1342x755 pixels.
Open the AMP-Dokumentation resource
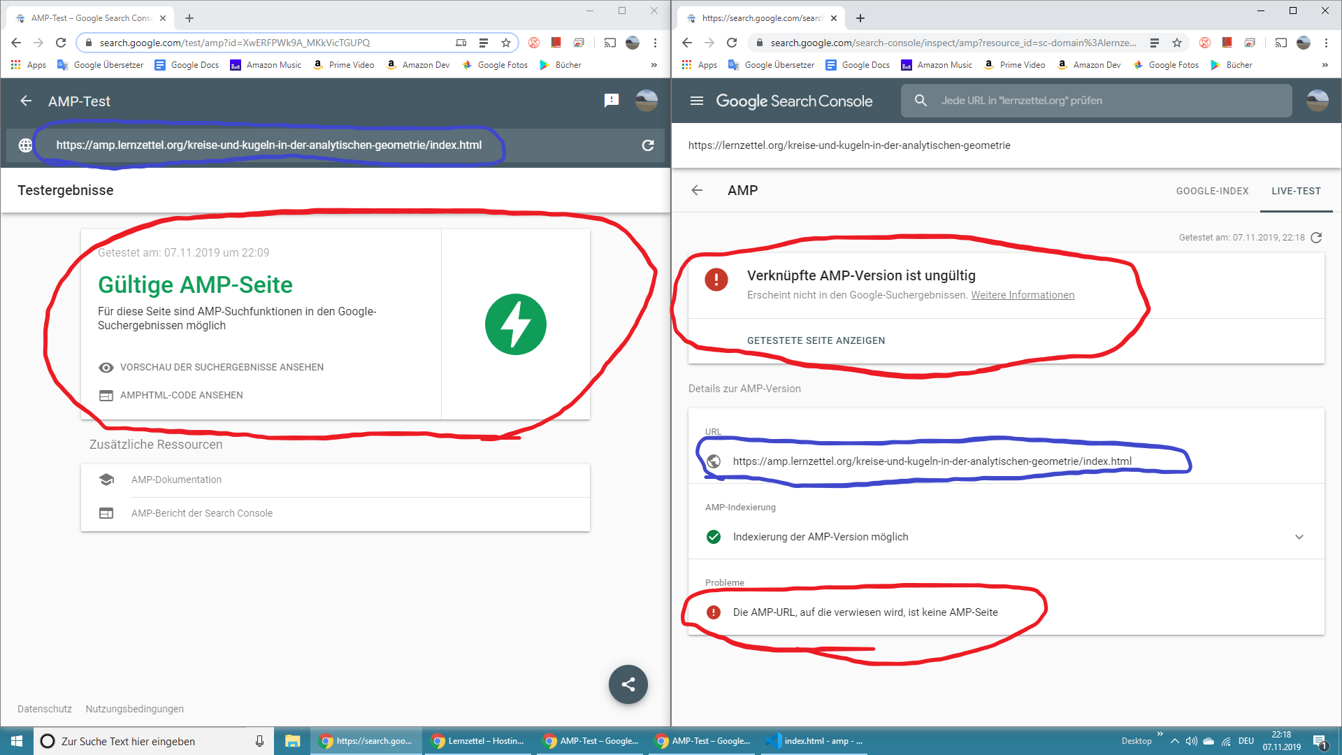[x=176, y=480]
